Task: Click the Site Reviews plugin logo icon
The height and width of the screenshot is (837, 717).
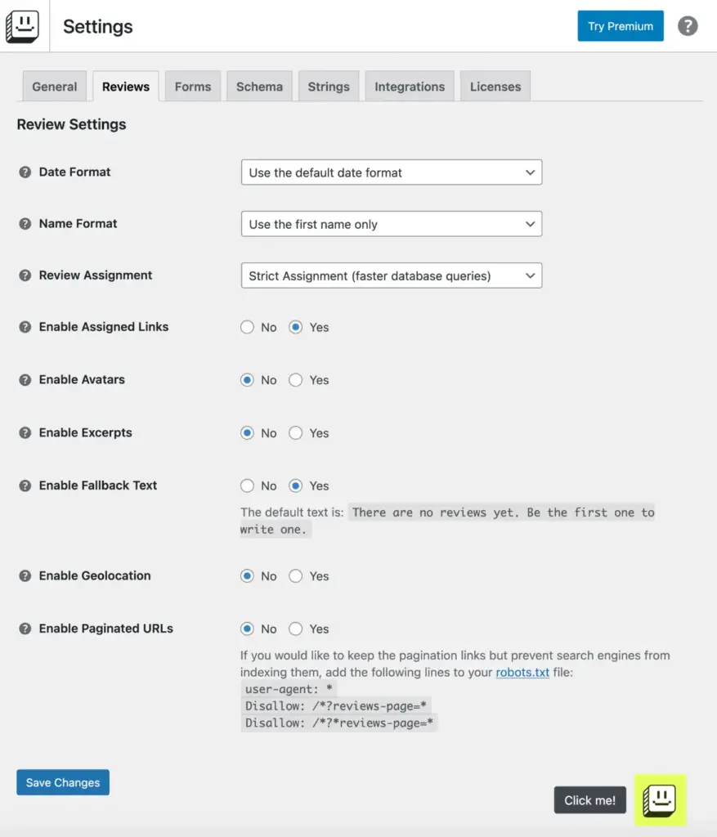Action: pos(24,25)
